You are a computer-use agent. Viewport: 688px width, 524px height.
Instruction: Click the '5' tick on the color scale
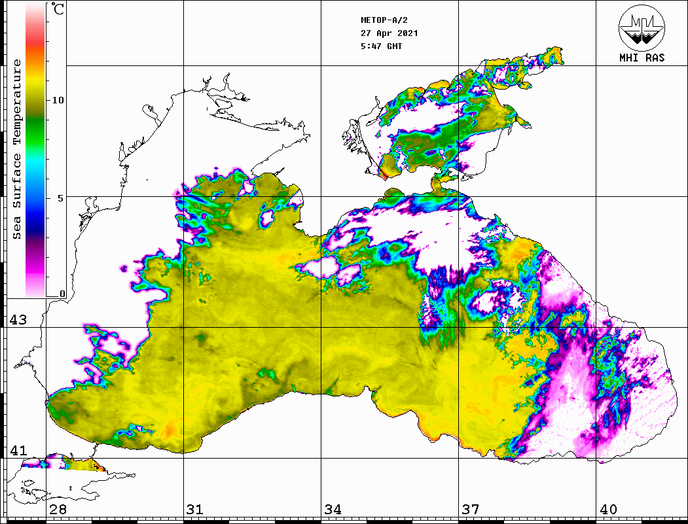point(61,198)
